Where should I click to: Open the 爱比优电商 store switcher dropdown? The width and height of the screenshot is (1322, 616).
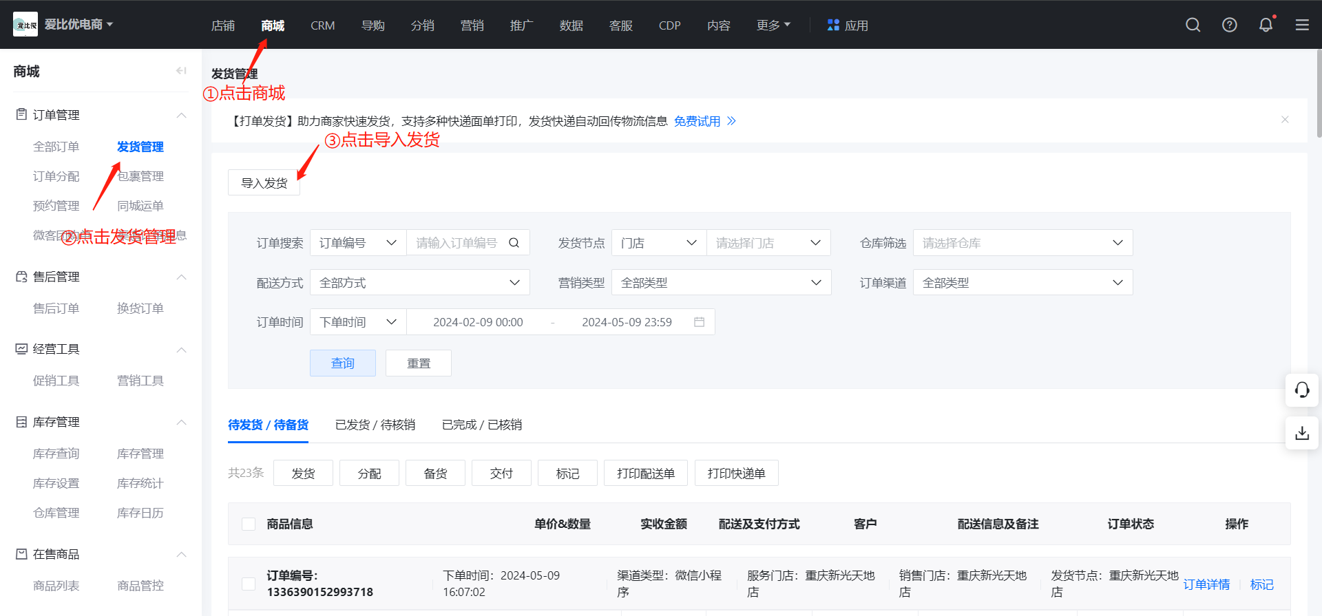(78, 24)
